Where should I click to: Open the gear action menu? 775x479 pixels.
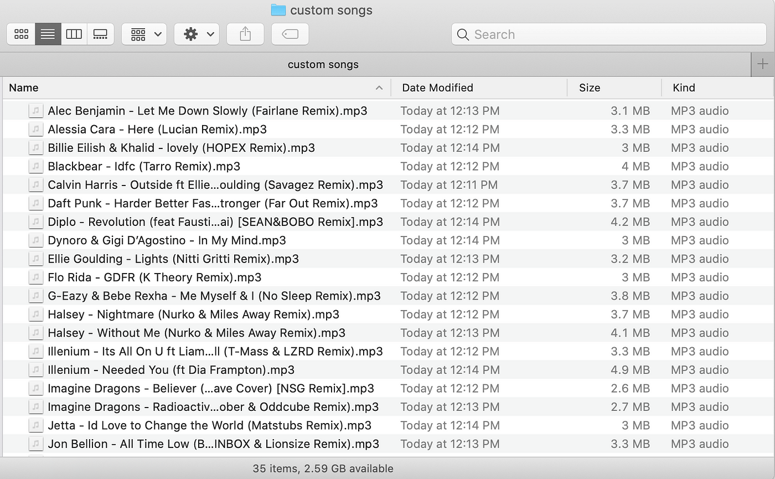(197, 34)
